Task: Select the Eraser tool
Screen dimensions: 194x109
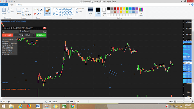Action: click(35, 14)
